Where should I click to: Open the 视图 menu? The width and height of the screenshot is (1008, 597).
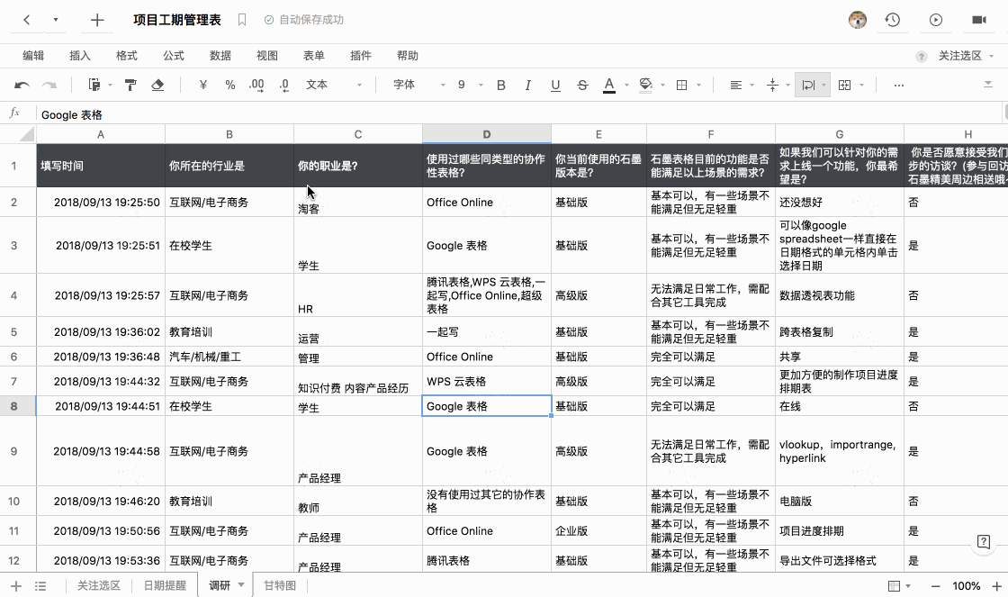click(267, 56)
